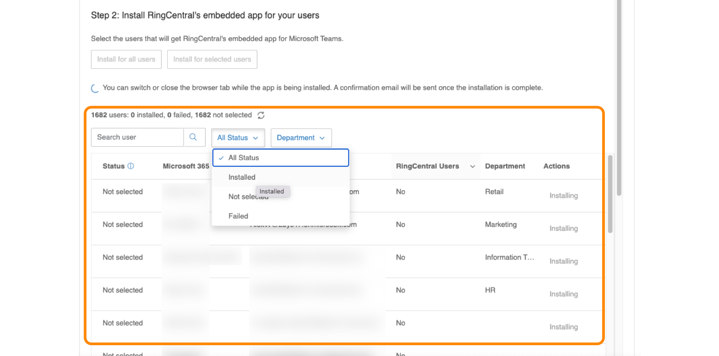Click the No value in Retail row

pos(400,191)
